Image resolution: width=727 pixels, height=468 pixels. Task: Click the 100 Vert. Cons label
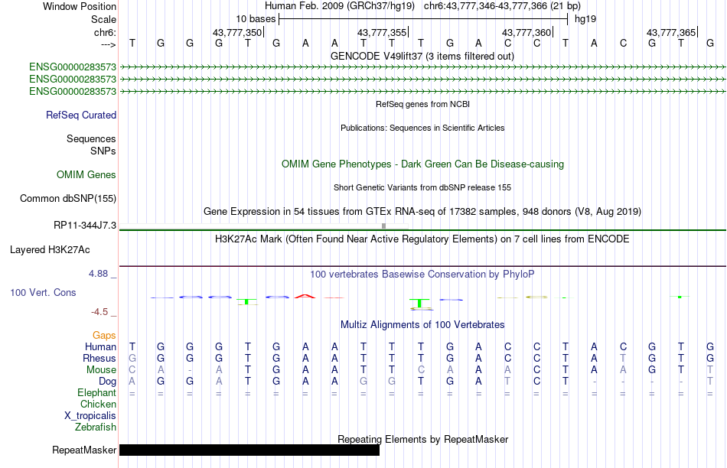tap(43, 292)
